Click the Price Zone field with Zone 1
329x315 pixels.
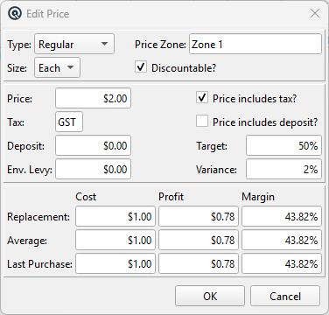(255, 44)
